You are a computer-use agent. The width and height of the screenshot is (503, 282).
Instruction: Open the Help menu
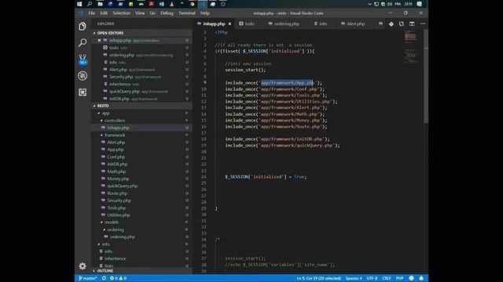click(205, 13)
